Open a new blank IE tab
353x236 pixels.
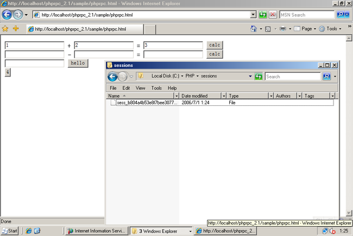click(x=150, y=29)
